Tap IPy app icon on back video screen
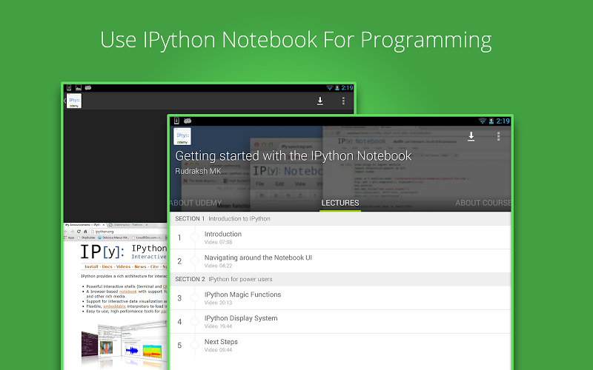Viewport: 593px width, 370px height. click(x=74, y=101)
